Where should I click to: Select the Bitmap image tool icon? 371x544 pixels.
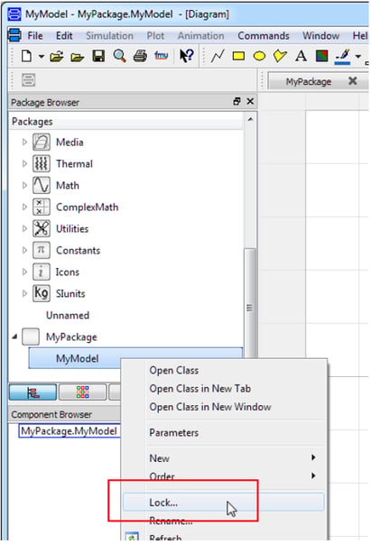click(x=321, y=56)
